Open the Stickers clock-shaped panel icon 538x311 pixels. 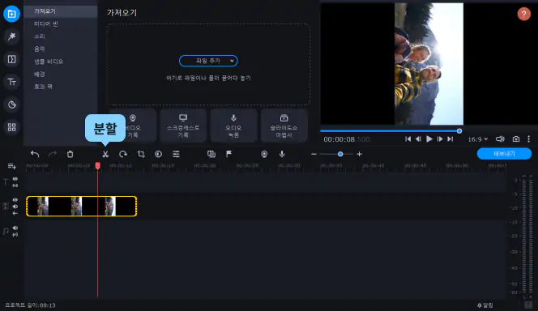pyautogui.click(x=11, y=104)
